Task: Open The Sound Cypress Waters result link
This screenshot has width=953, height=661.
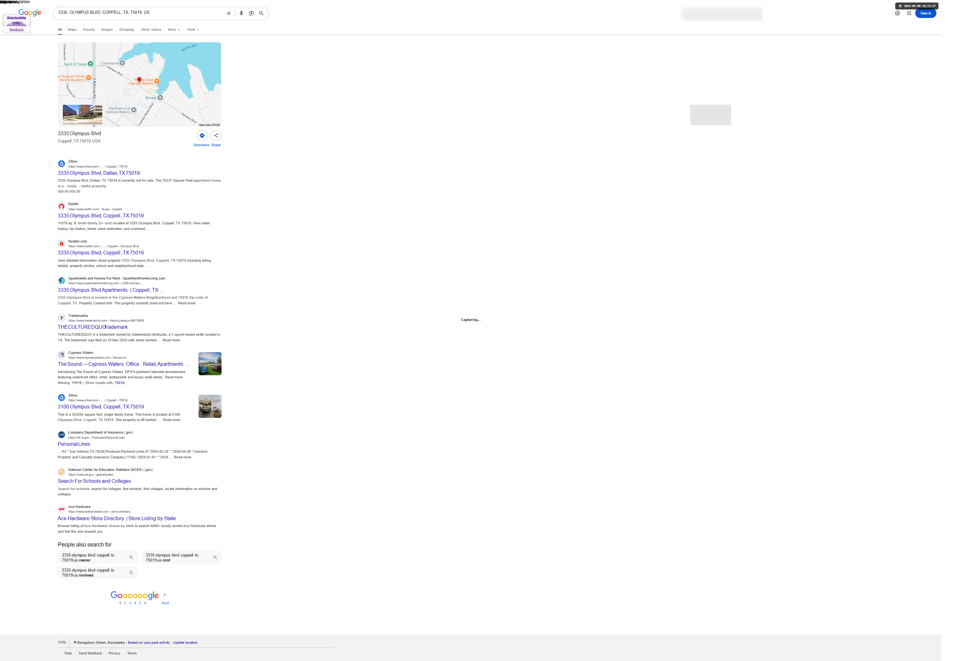Action: 120,364
